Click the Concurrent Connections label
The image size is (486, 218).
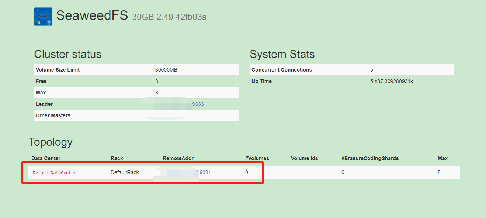pyautogui.click(x=282, y=70)
